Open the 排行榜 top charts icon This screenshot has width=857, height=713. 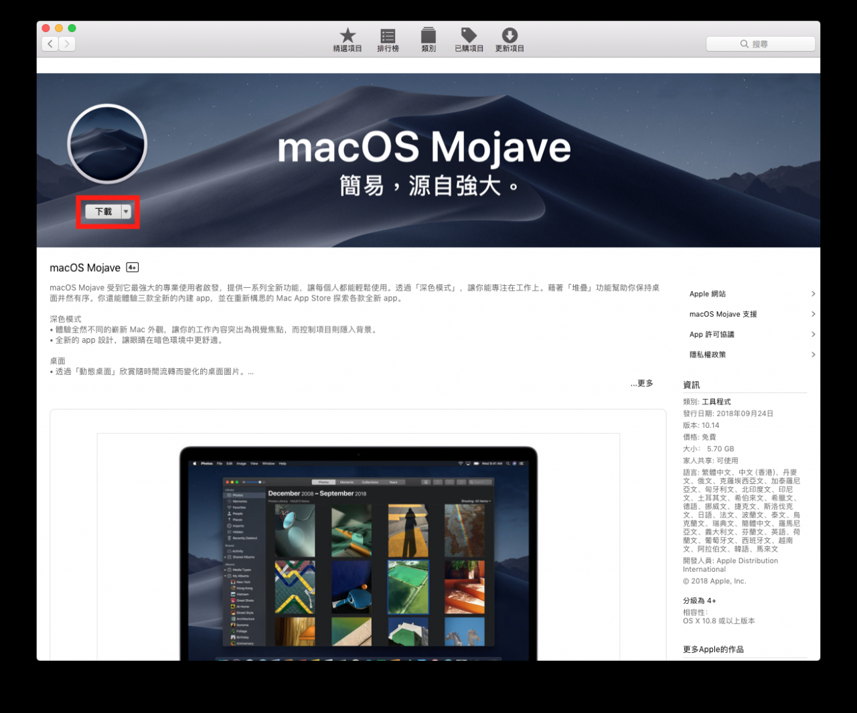point(388,39)
